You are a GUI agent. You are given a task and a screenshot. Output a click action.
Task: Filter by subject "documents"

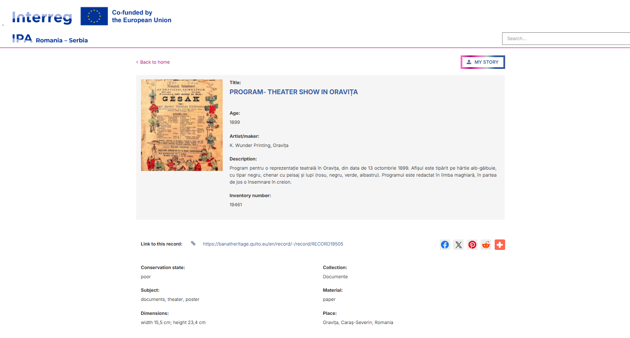152,299
